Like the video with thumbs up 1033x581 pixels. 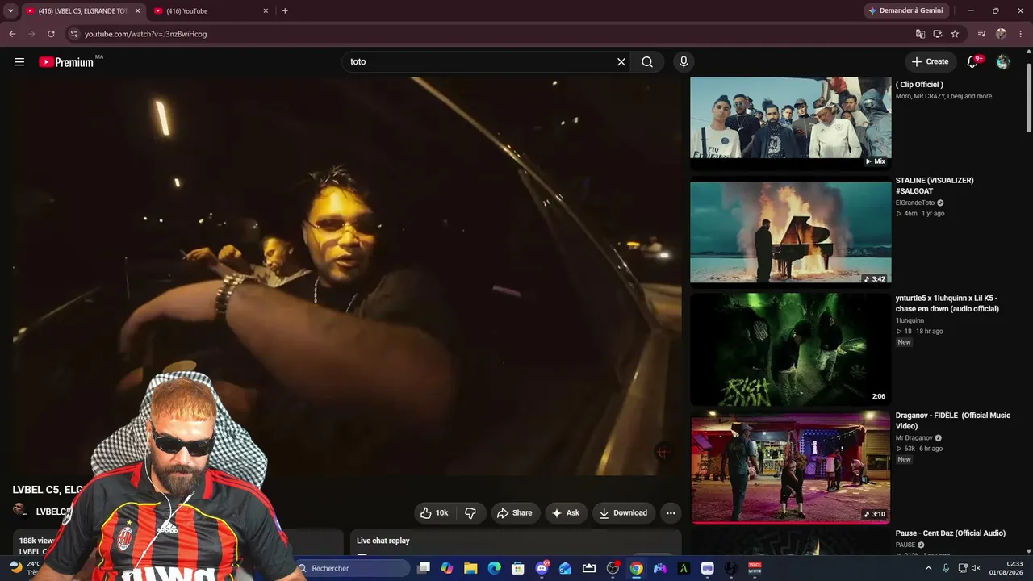click(x=434, y=513)
